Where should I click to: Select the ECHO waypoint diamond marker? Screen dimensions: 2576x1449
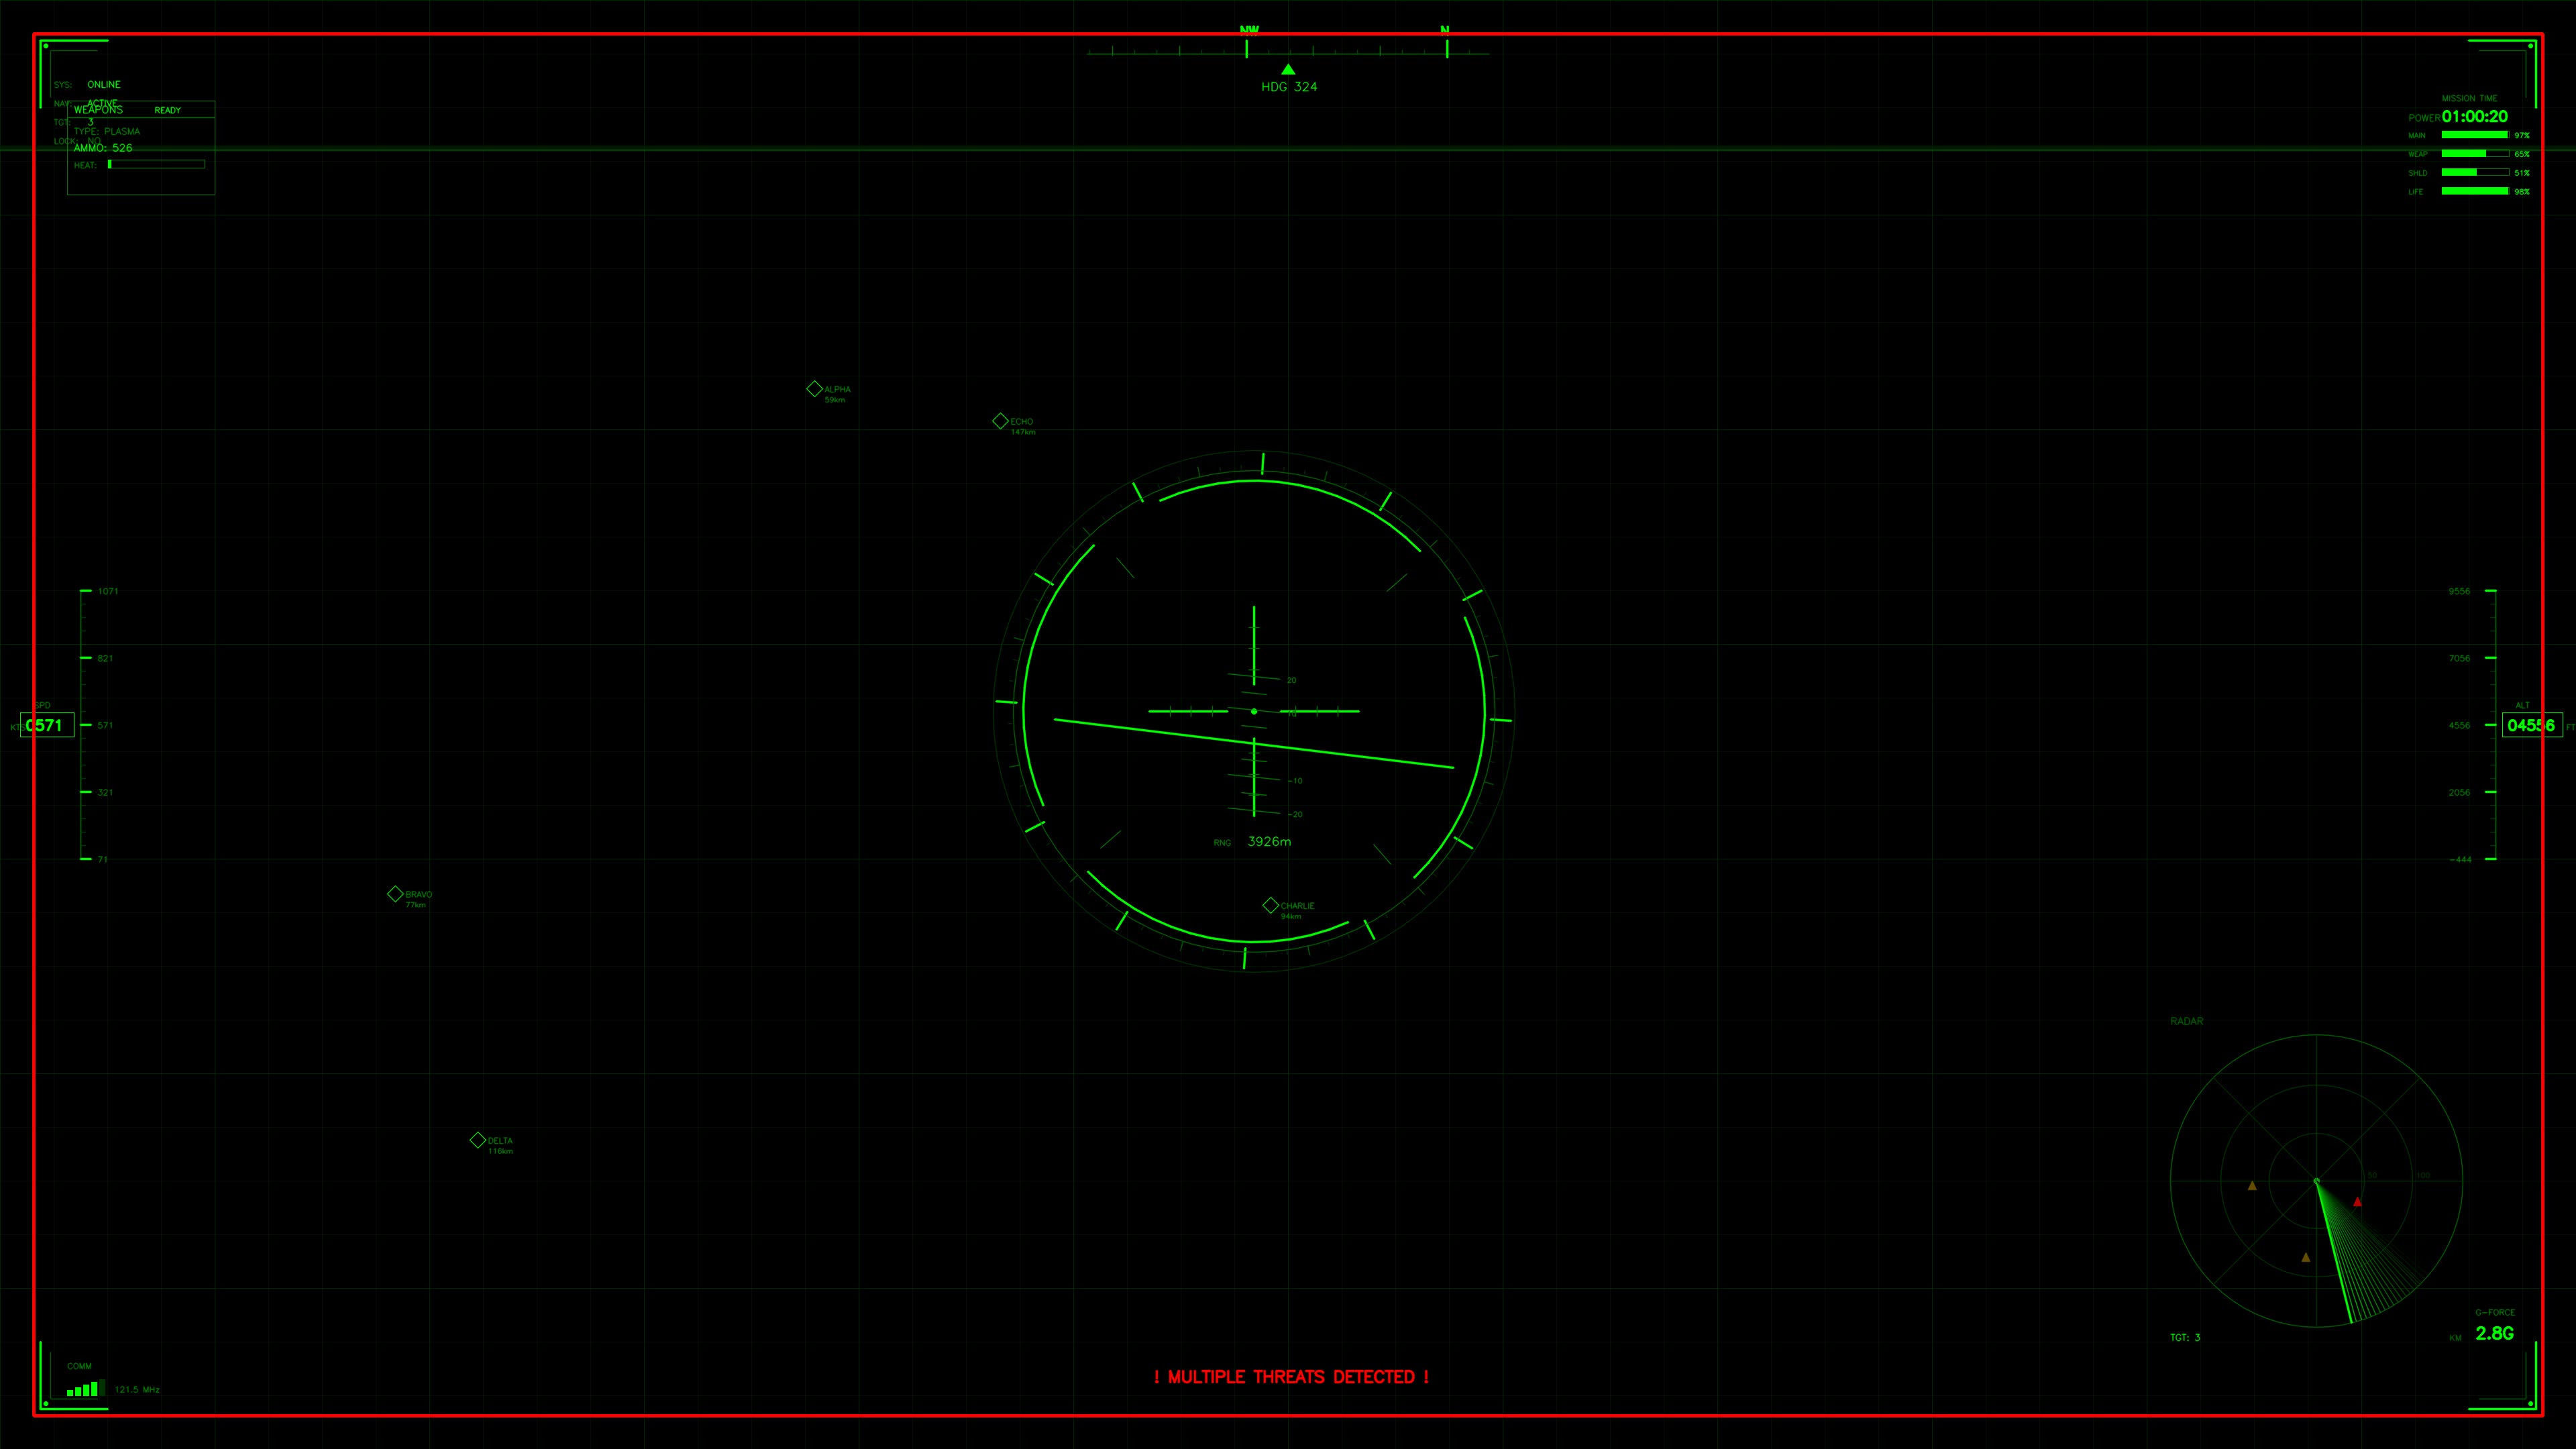tap(1001, 421)
